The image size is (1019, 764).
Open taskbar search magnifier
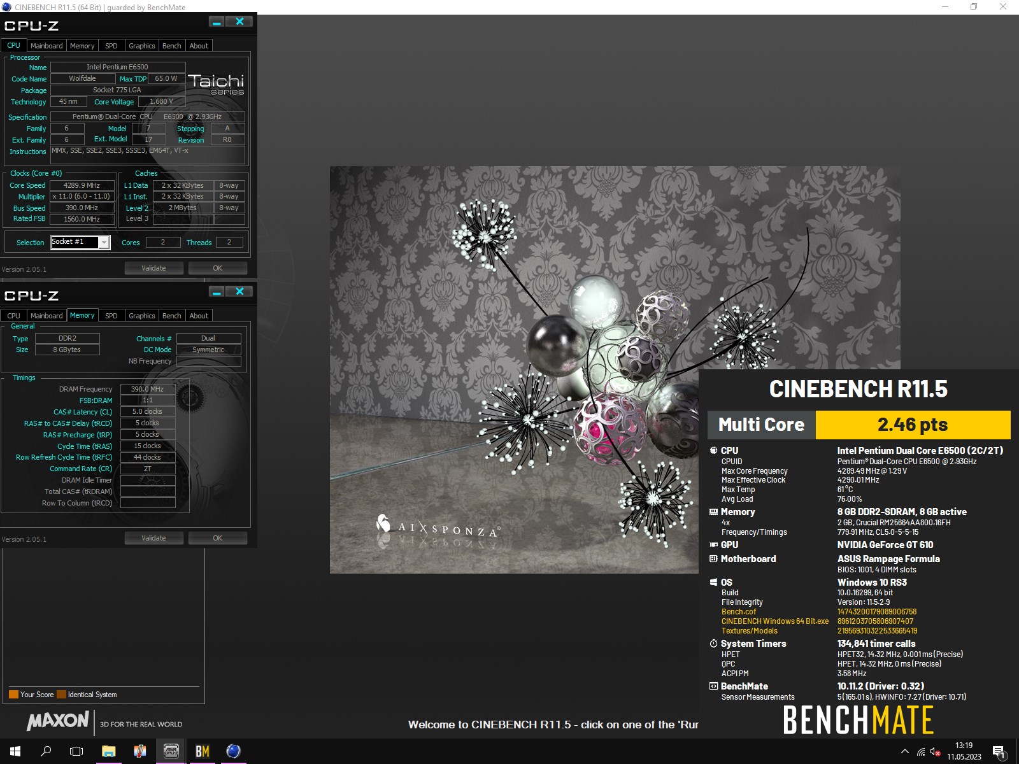[x=46, y=751]
